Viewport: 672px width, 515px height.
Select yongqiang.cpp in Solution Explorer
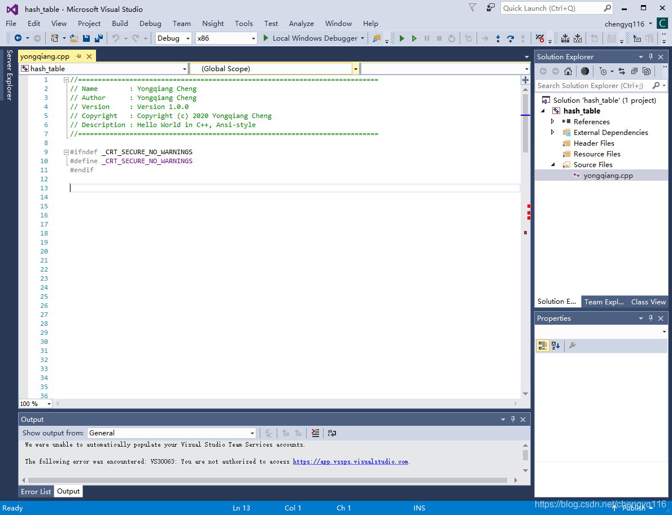click(608, 175)
